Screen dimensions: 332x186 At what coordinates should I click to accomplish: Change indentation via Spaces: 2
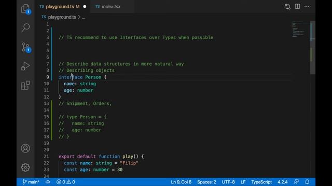point(206,182)
